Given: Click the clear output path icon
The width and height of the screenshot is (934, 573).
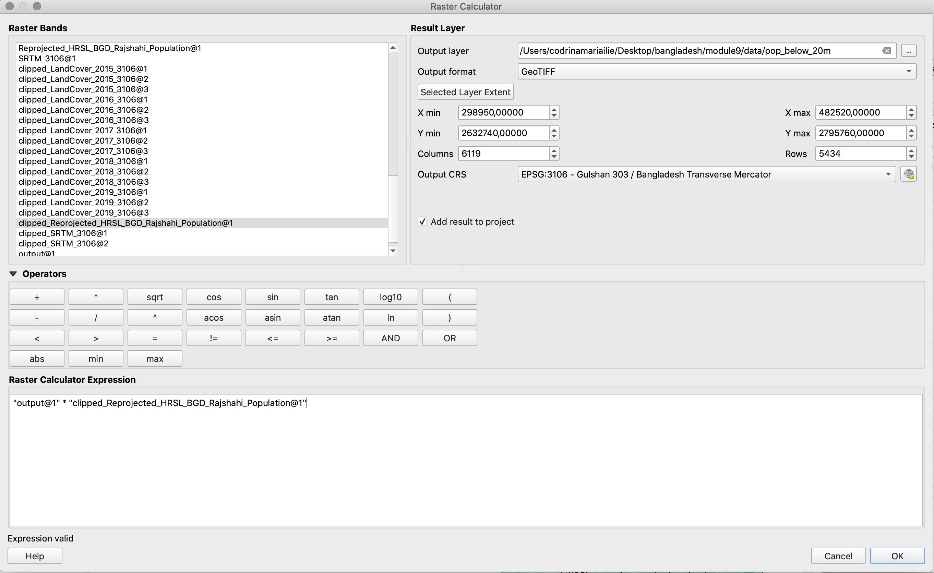Looking at the screenshot, I should pos(887,51).
